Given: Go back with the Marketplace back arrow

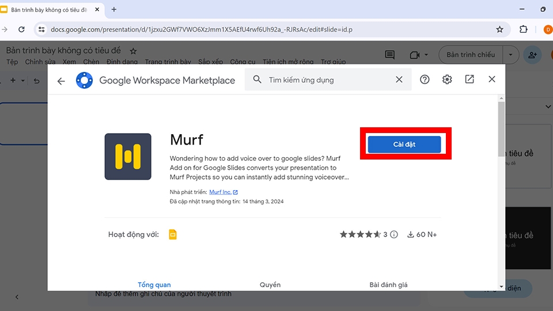Looking at the screenshot, I should (61, 81).
